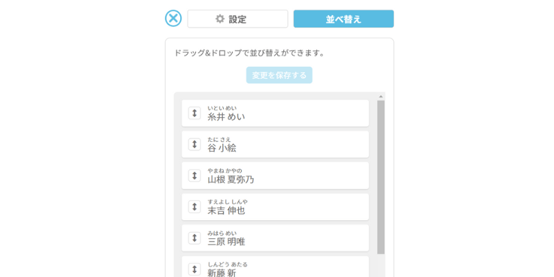Click the gear icon in 設定 tab
This screenshot has width=554, height=277.
[x=220, y=19]
